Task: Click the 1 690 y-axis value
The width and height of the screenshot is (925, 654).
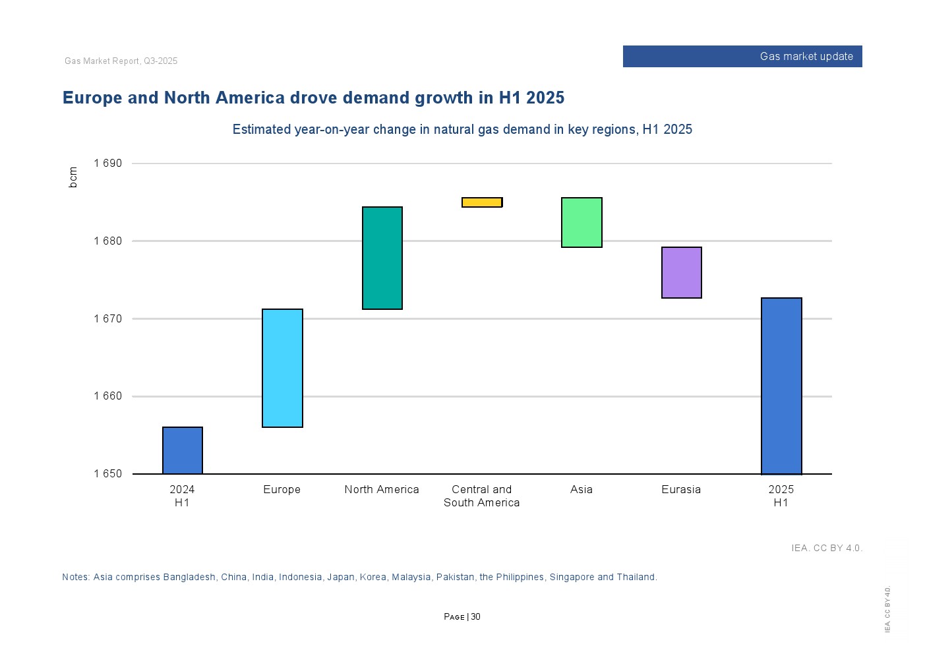Action: click(x=108, y=163)
